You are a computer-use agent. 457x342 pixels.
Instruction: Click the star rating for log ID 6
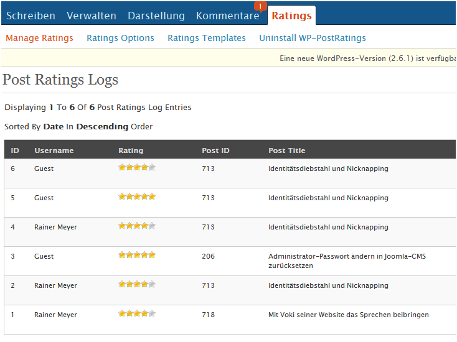(137, 167)
